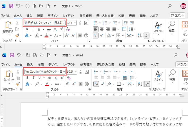
Task: Apply red font color in upper window
Action: (47, 36)
